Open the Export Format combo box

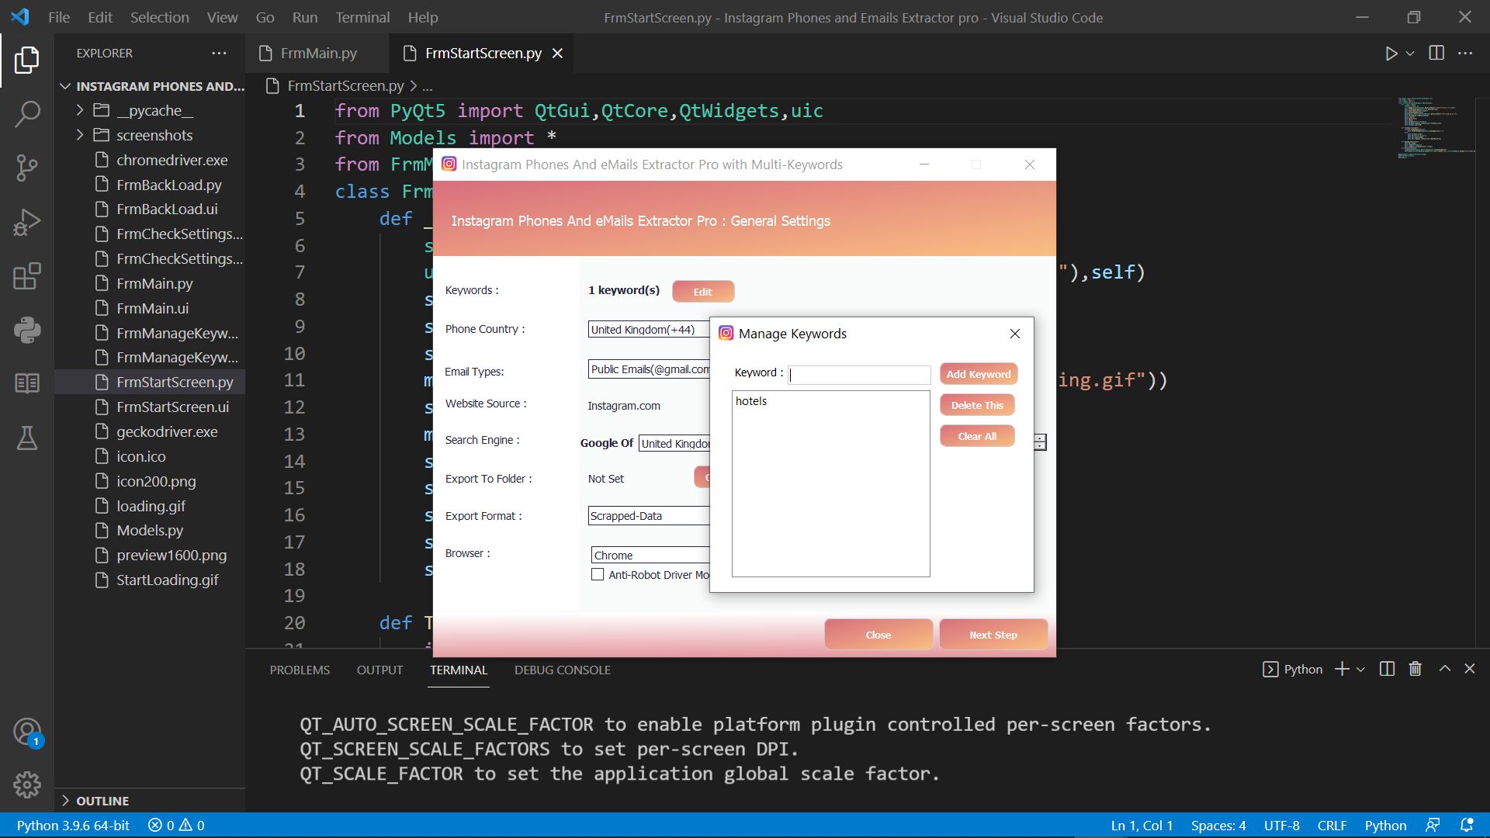click(x=649, y=516)
